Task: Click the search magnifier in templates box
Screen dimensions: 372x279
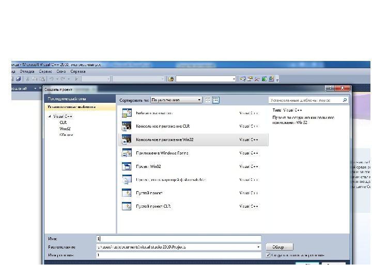Action: point(345,100)
